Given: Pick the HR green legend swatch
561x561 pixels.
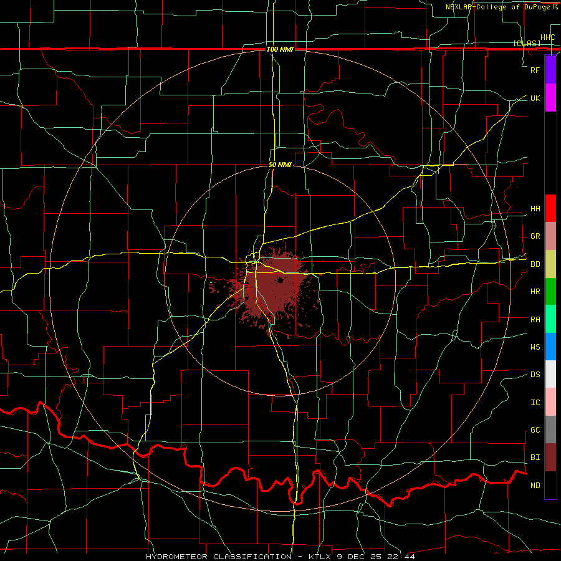Looking at the screenshot, I should [550, 292].
